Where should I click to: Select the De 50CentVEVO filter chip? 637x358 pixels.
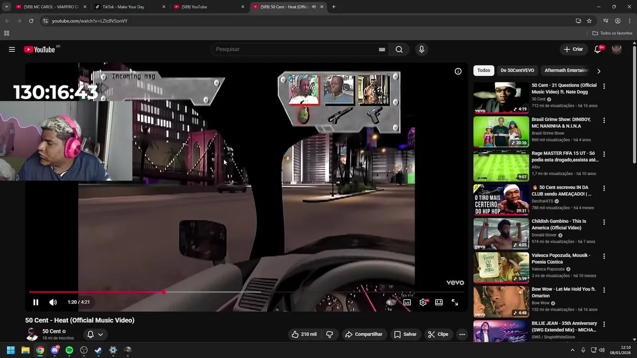coord(517,71)
